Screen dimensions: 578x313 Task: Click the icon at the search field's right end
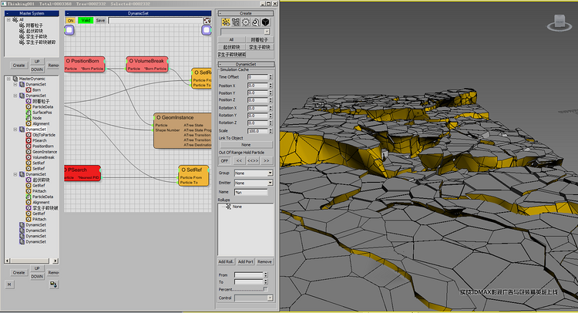click(207, 21)
